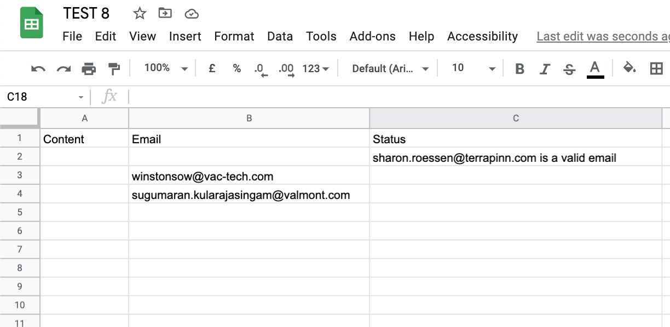The width and height of the screenshot is (670, 327).
Task: Select row 10 header
Action: coord(20,305)
